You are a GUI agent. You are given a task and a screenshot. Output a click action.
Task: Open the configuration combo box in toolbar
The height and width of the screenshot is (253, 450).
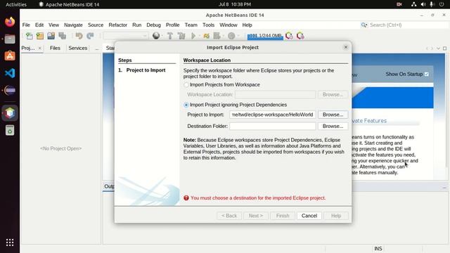(x=125, y=36)
